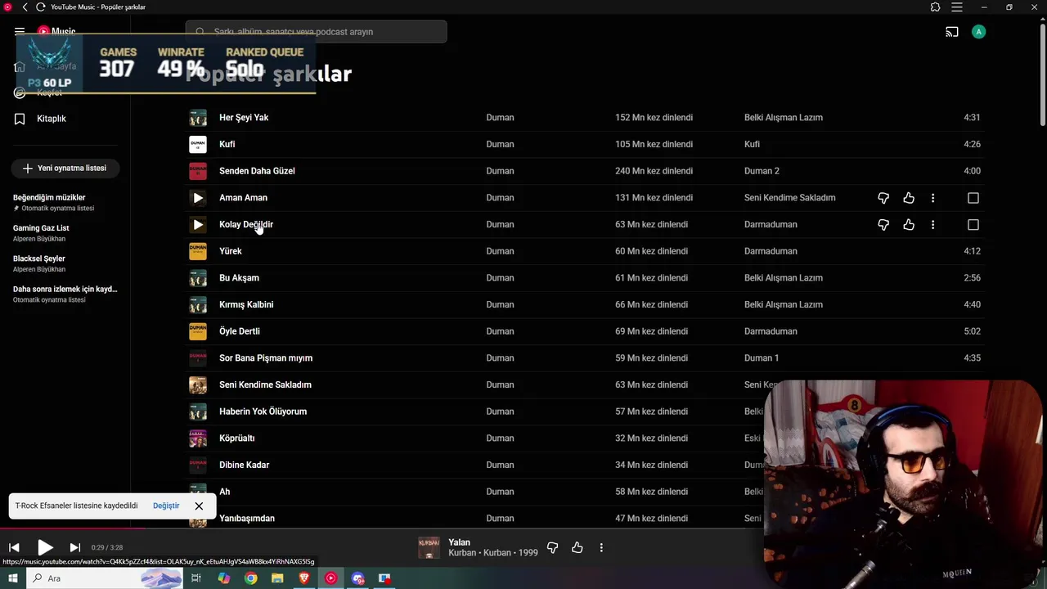Create a new playlist with Yeni oynatma listesi
The width and height of the screenshot is (1047, 589).
click(x=65, y=168)
